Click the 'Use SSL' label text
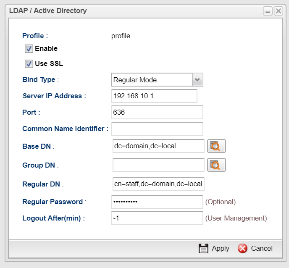This screenshot has width=289, height=268. coord(49,63)
